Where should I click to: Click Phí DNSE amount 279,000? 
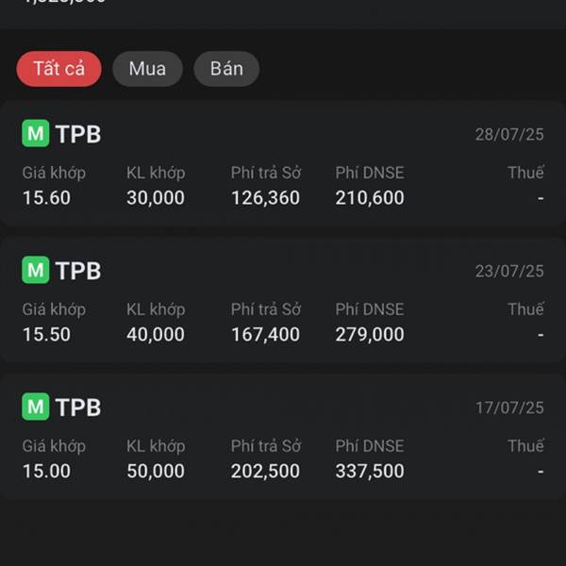pos(370,334)
